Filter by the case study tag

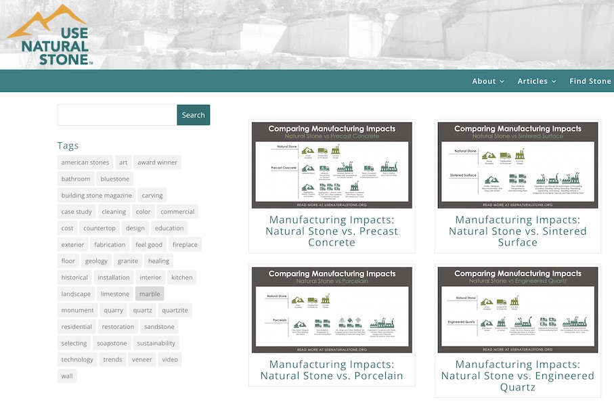(76, 212)
